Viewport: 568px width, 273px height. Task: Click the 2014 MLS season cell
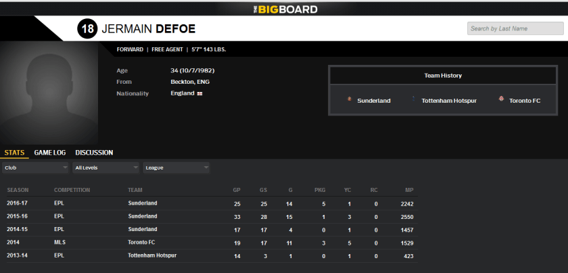[x=13, y=243]
